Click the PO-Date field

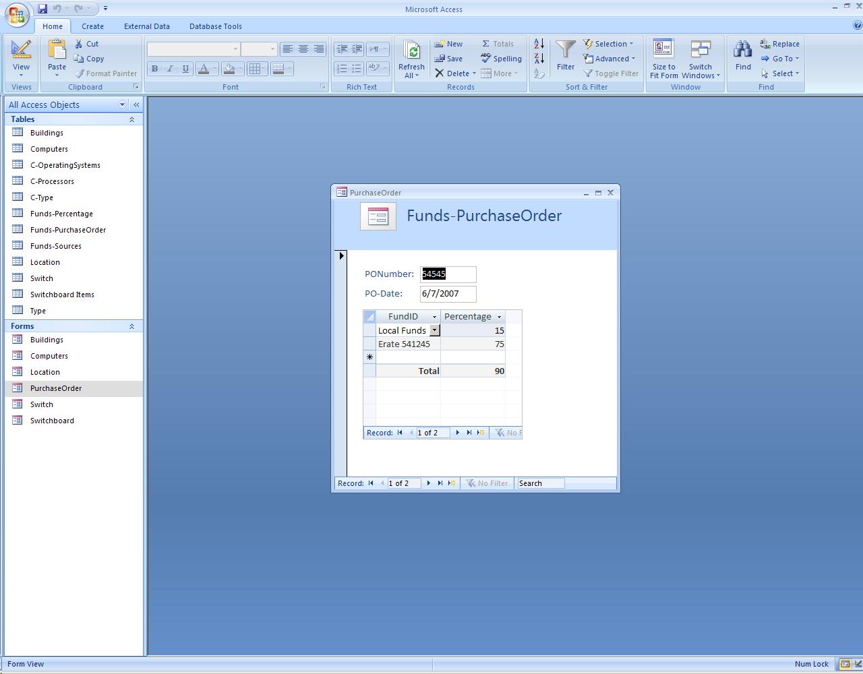448,294
